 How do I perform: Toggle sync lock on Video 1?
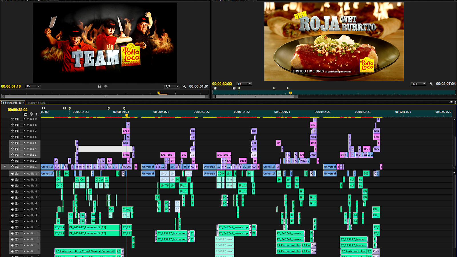(x=17, y=167)
